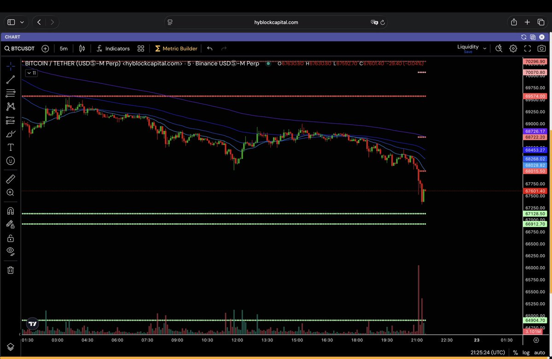
Task: Add a compare symbol with plus icon
Action: tap(45, 49)
